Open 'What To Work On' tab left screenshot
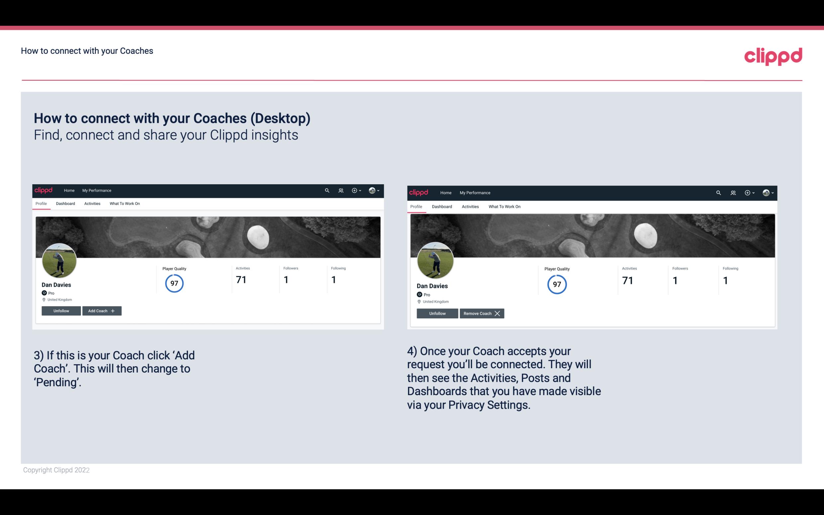Viewport: 824px width, 515px height. pos(124,204)
